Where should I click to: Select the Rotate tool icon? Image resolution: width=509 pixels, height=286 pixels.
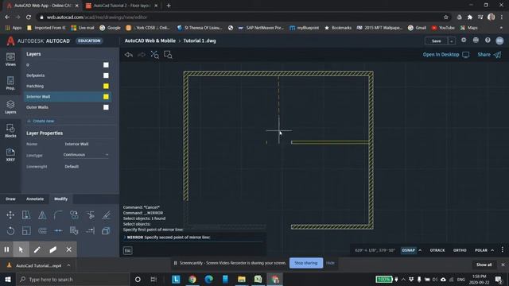pyautogui.click(x=10, y=231)
